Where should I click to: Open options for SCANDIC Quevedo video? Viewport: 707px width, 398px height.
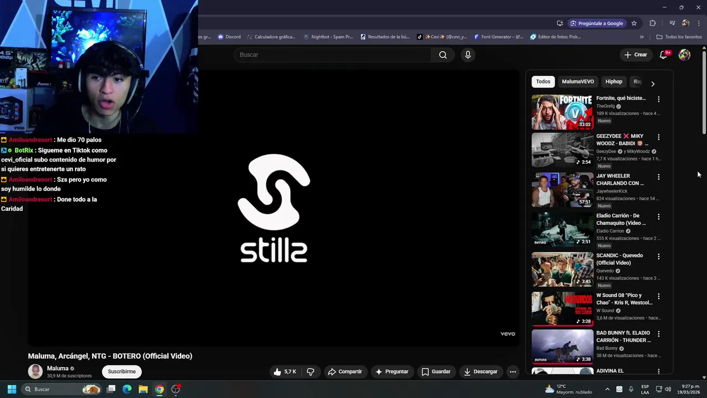pyautogui.click(x=658, y=256)
